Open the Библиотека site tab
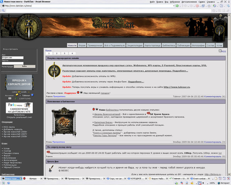This screenshot has height=185, width=231. [169, 45]
